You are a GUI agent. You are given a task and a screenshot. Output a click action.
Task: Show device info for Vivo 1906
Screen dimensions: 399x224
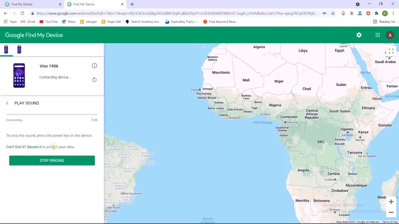94,66
